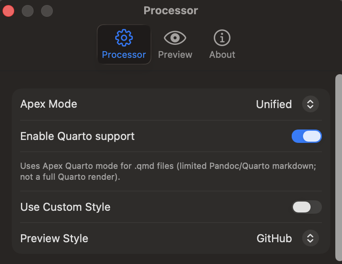Click the Processor window title text

coord(171,10)
